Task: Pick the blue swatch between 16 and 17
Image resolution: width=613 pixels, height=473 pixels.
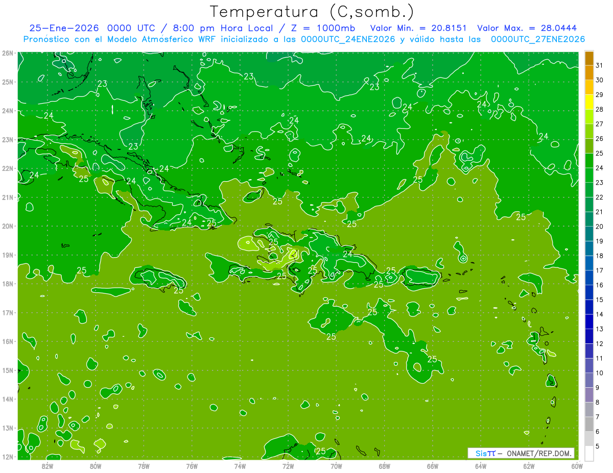Action: [589, 278]
